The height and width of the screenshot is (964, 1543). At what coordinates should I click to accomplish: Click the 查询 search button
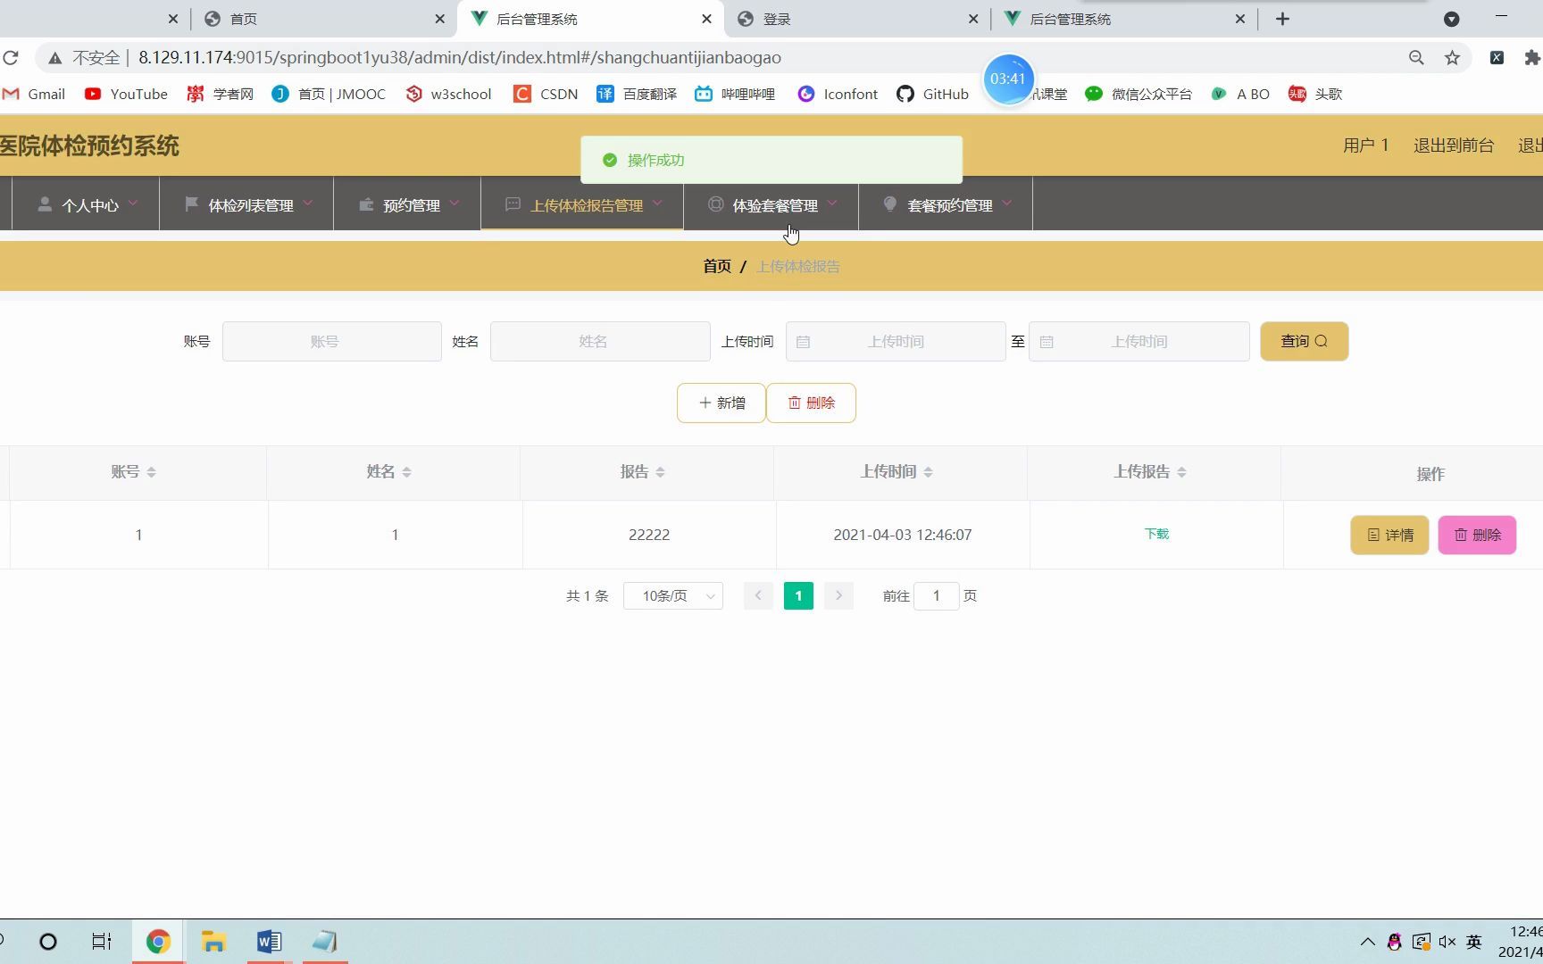pyautogui.click(x=1304, y=341)
